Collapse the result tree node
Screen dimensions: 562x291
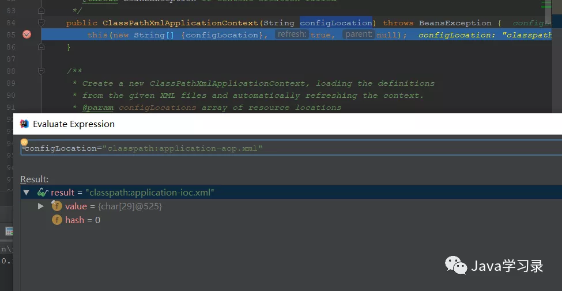[26, 192]
